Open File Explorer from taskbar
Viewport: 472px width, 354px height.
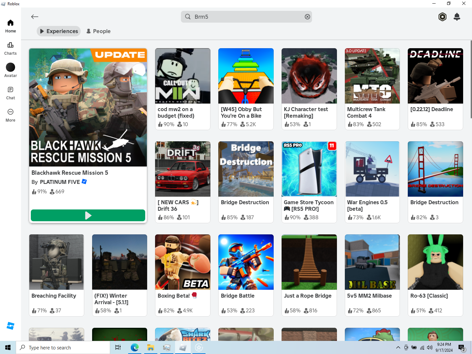[x=150, y=347]
